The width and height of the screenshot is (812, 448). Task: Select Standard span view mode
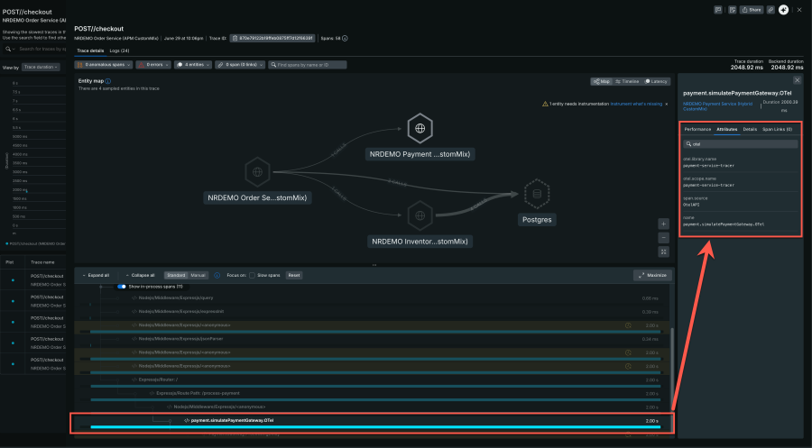tap(176, 275)
